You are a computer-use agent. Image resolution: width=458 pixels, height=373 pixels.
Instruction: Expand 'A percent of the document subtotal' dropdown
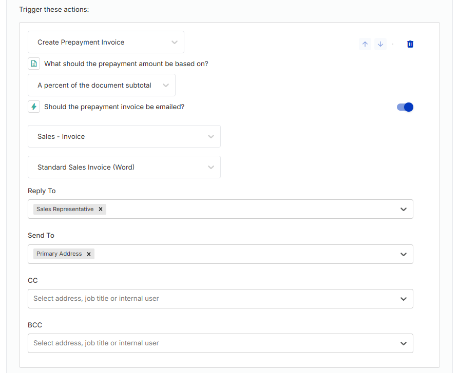tap(102, 85)
